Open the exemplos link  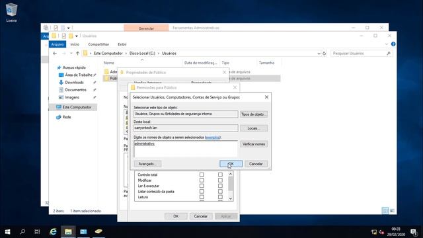pos(213,138)
